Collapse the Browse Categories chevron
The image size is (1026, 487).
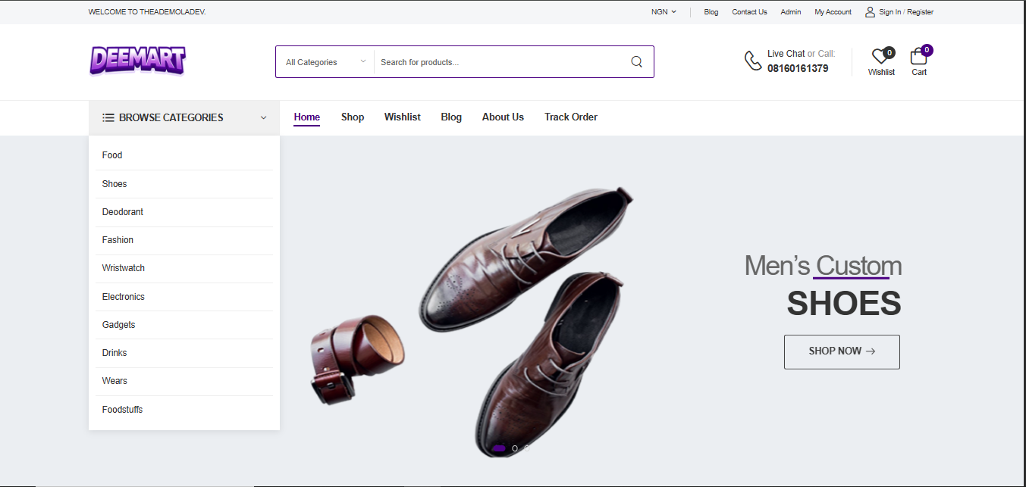pos(264,117)
